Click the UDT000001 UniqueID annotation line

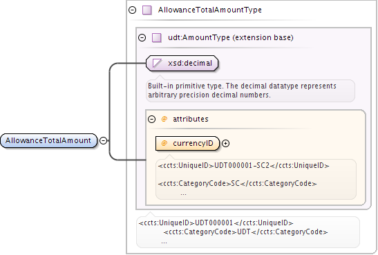(x=216, y=223)
